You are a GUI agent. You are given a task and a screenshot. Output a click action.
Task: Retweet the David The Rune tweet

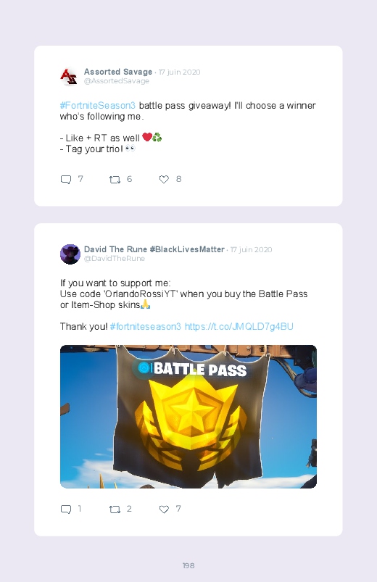115,510
